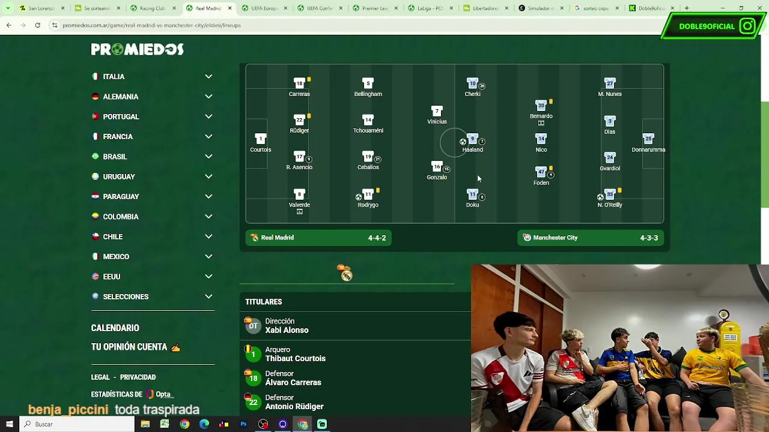Click the browser address bar URL

click(151, 25)
